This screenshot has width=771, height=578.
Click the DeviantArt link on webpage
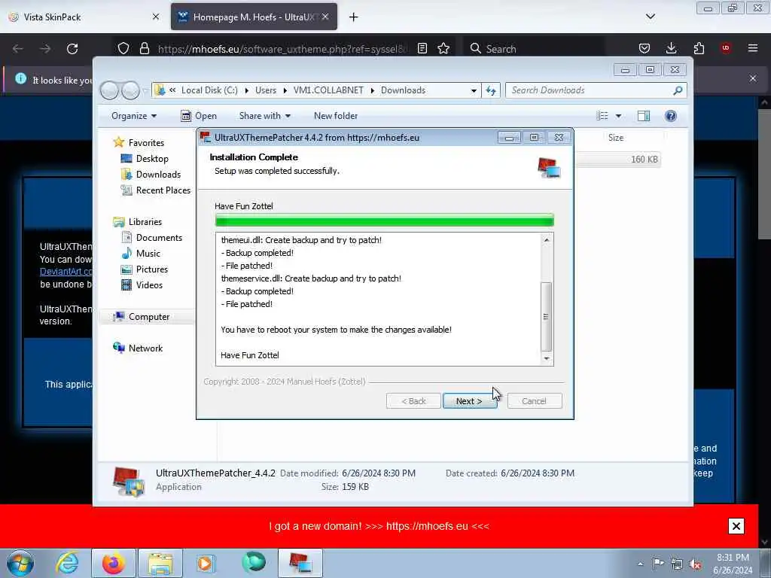[66, 271]
